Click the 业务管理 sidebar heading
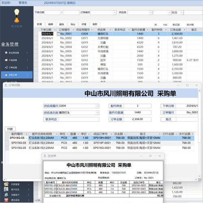This screenshot has height=203, width=203. [10, 44]
